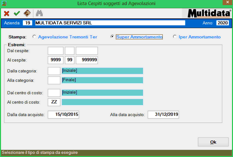This screenshot has height=157, width=233.
Task: Focus the first Dal cespite field
Action: [x=55, y=51]
